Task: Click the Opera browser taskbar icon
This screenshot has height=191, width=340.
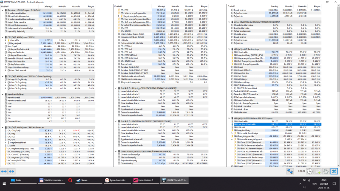Action: [x=70, y=180]
